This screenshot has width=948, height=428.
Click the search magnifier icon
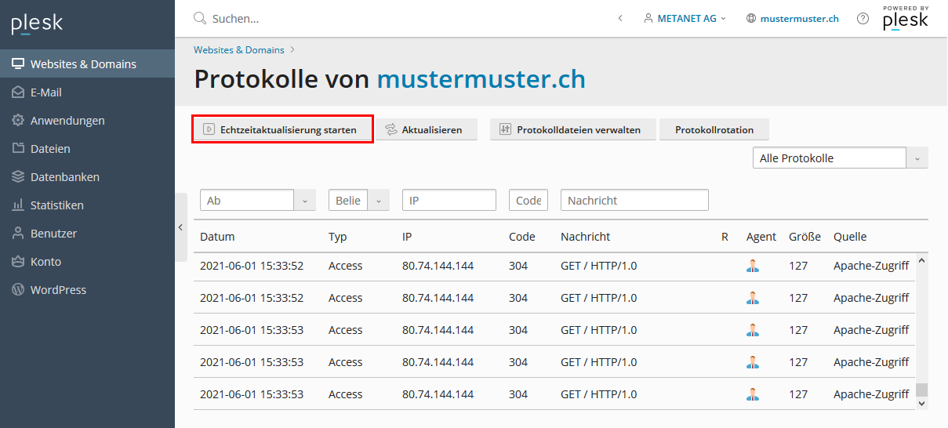tap(199, 18)
